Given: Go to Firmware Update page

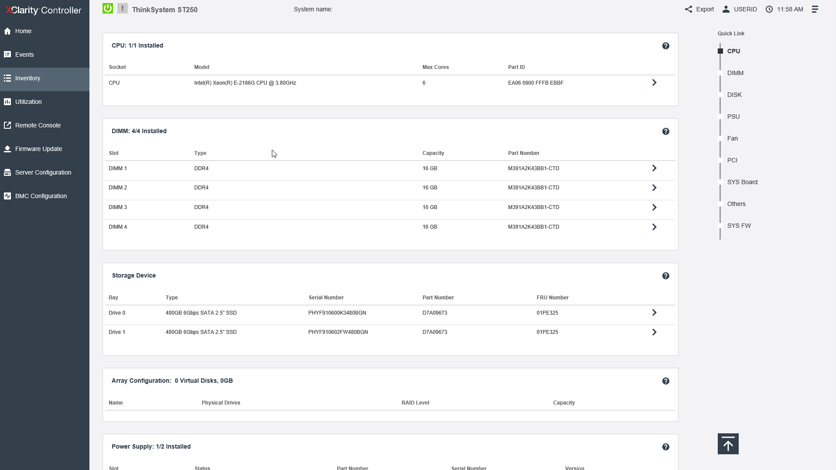Looking at the screenshot, I should (x=45, y=149).
